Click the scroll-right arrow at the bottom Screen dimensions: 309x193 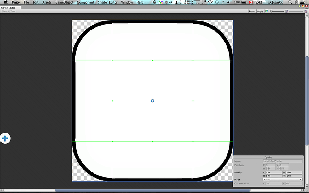(x=304, y=190)
